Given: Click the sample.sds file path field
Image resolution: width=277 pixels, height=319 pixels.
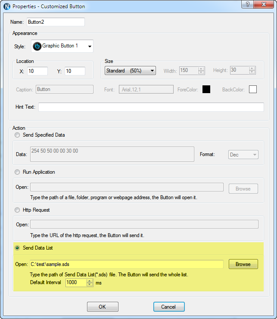Looking at the screenshot, I should 127,264.
